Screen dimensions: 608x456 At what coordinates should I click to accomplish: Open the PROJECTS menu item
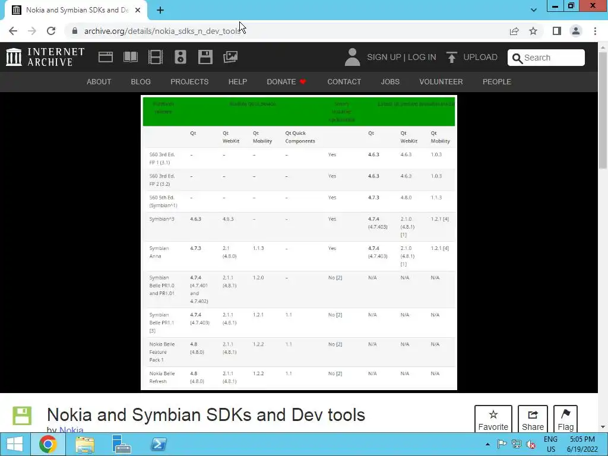189,82
